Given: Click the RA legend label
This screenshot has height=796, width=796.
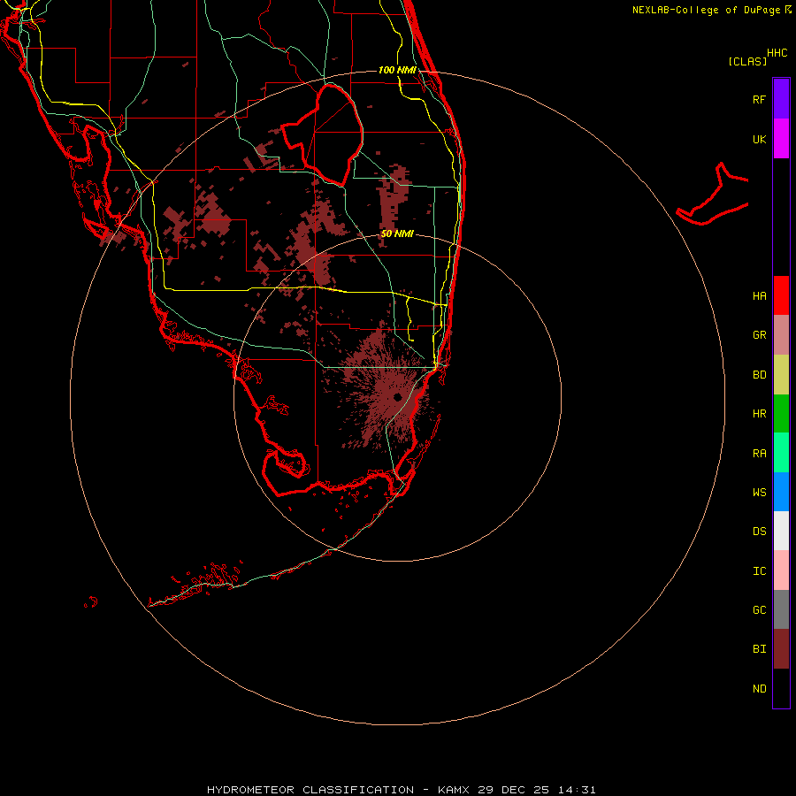Looking at the screenshot, I should click(759, 454).
